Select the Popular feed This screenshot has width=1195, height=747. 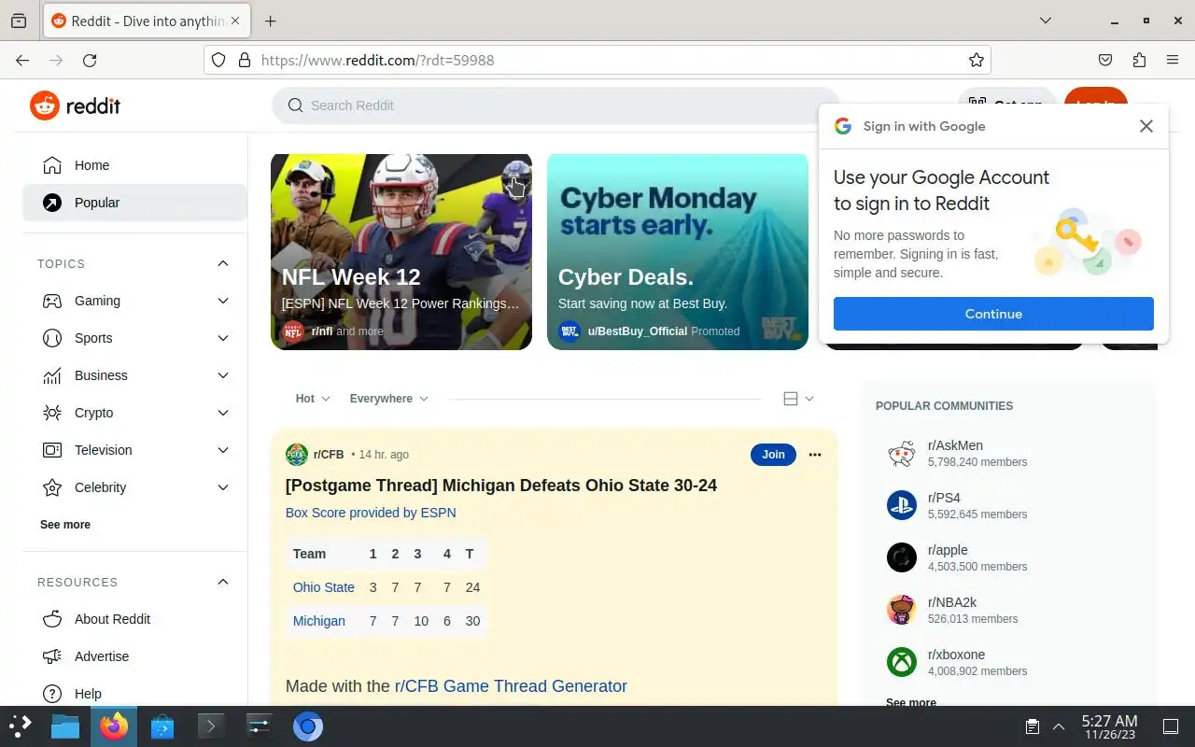pyautogui.click(x=134, y=203)
